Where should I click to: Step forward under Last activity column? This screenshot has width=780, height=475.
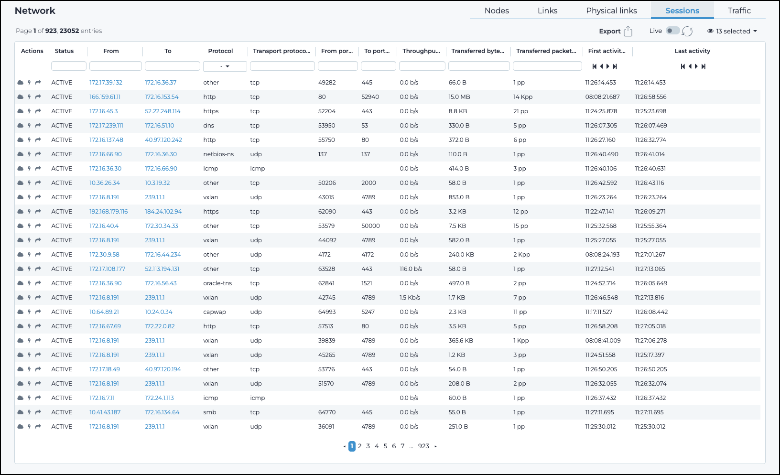tap(696, 66)
